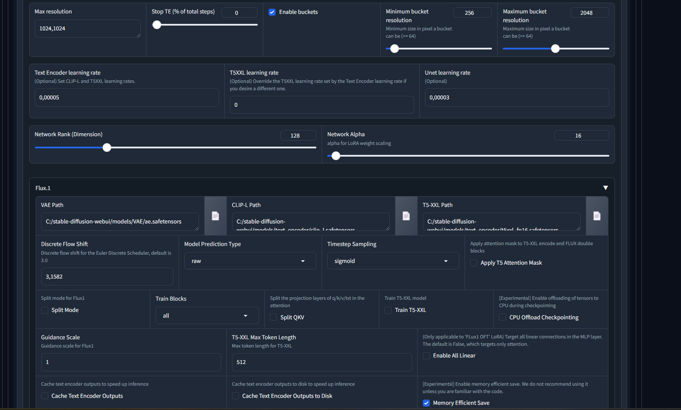Click the Maximum bucket resolution number box

coord(590,13)
